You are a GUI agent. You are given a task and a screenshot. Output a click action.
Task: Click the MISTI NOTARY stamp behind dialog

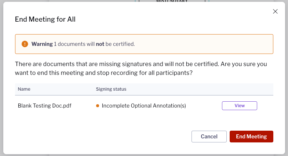(x=172, y=1)
